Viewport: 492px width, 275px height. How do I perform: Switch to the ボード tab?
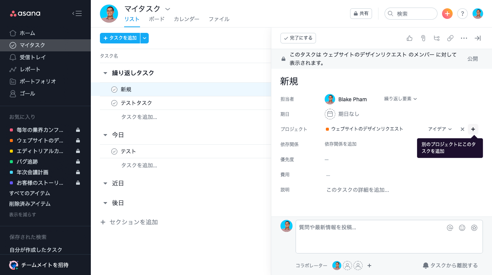pyautogui.click(x=157, y=19)
